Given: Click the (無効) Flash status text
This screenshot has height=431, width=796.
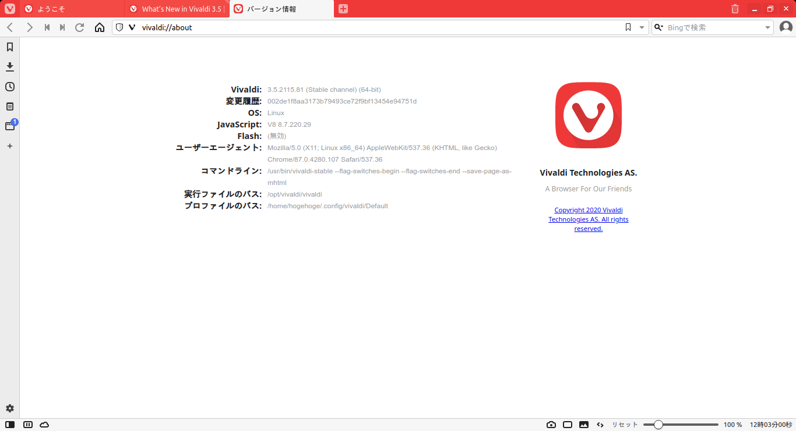Looking at the screenshot, I should 277,136.
